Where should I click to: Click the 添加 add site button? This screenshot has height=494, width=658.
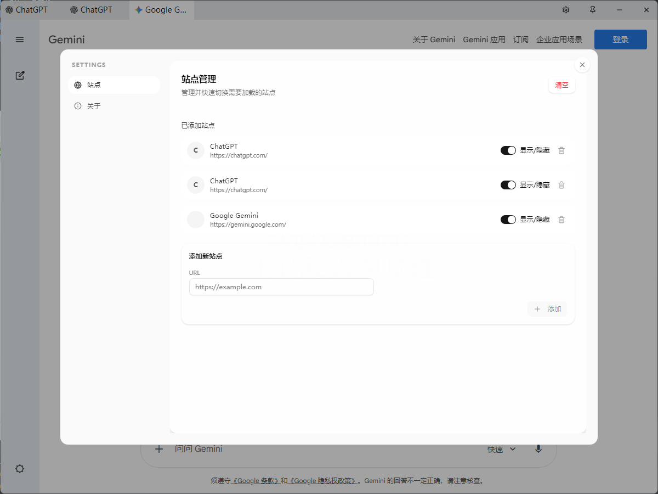547,309
